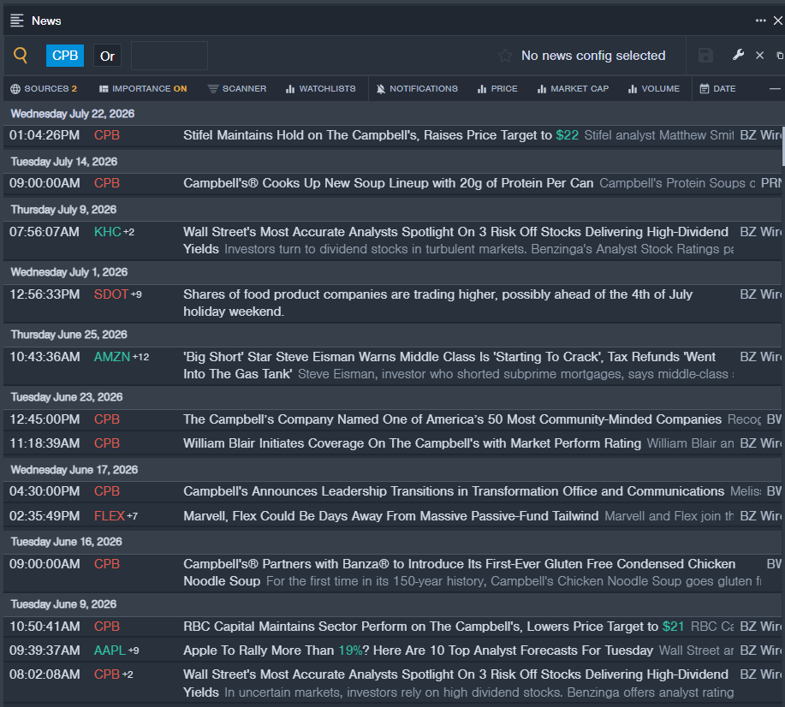Expand the +12 tickers next to AMZN
Image resolution: width=785 pixels, height=707 pixels.
140,357
